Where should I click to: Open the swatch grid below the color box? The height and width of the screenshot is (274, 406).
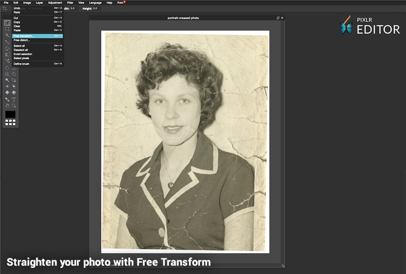(10, 122)
